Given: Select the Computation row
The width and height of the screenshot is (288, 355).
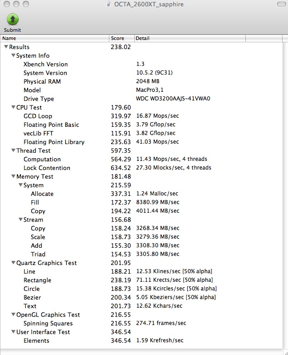Looking at the screenshot, I should coord(141,159).
